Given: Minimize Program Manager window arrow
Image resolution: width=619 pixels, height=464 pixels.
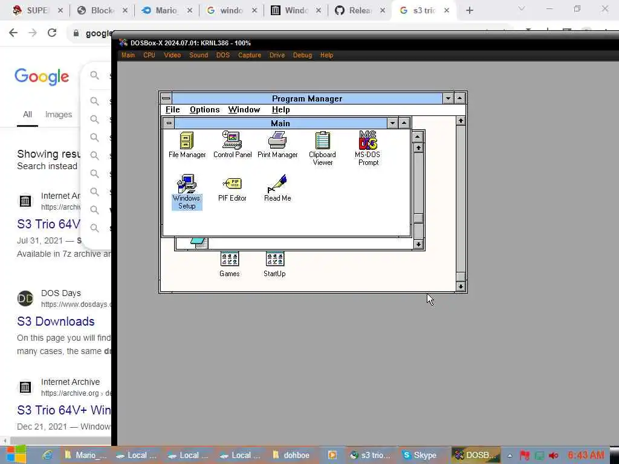Looking at the screenshot, I should [448, 98].
